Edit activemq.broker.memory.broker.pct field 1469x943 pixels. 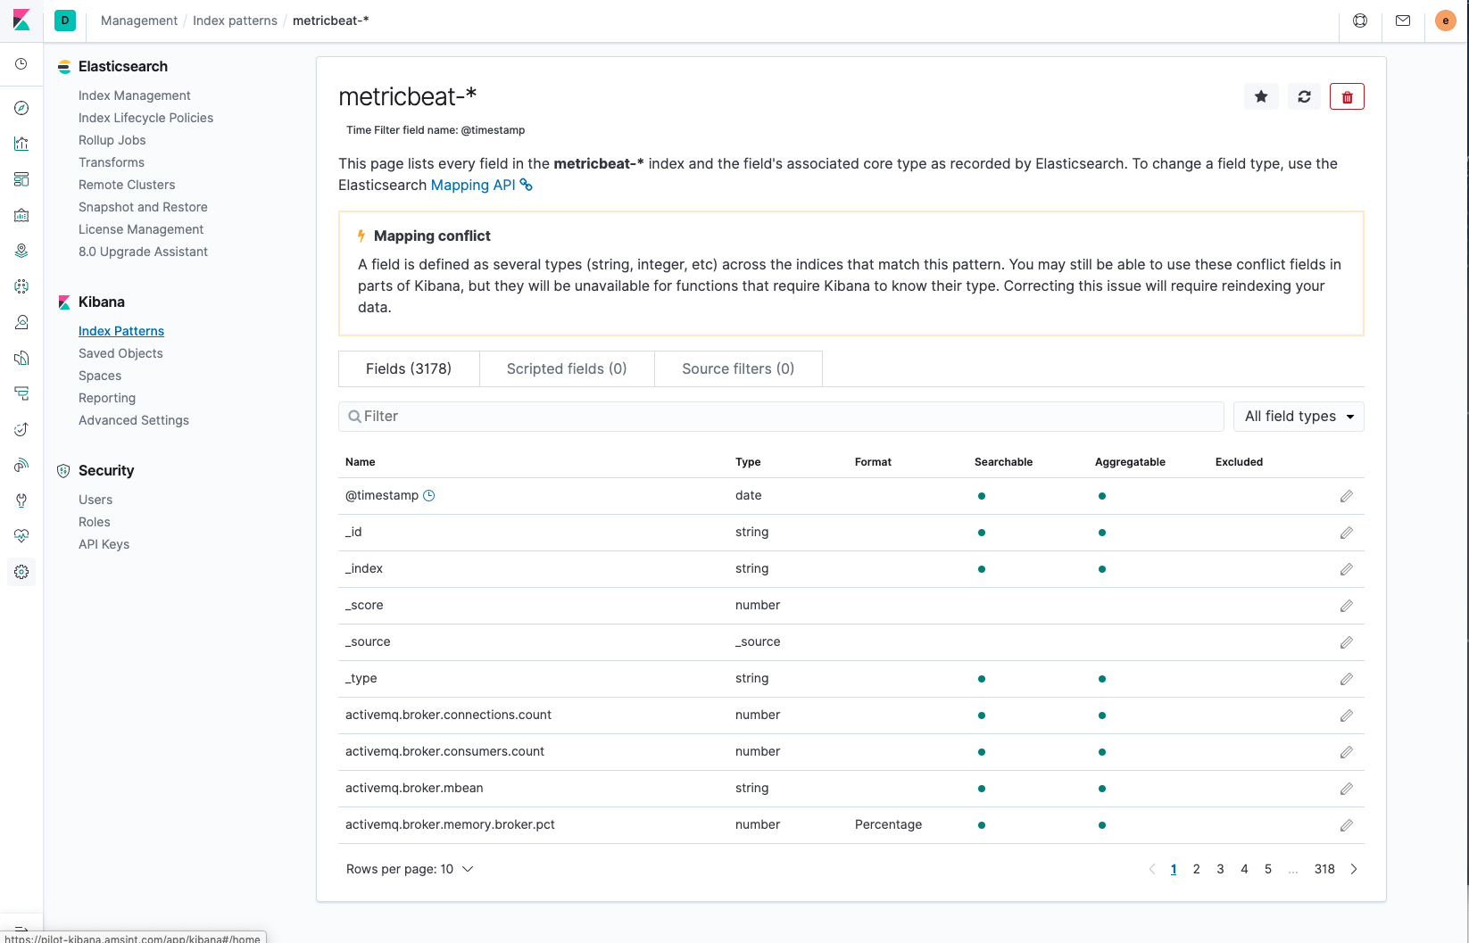[1347, 825]
